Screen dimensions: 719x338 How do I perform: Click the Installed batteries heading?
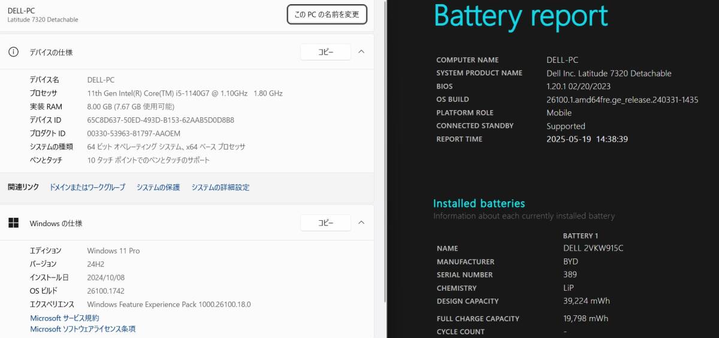pyautogui.click(x=479, y=203)
